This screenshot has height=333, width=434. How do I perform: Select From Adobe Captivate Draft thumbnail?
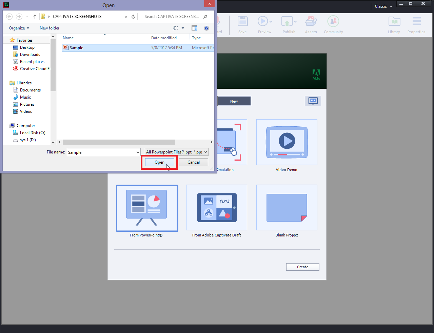tap(217, 207)
